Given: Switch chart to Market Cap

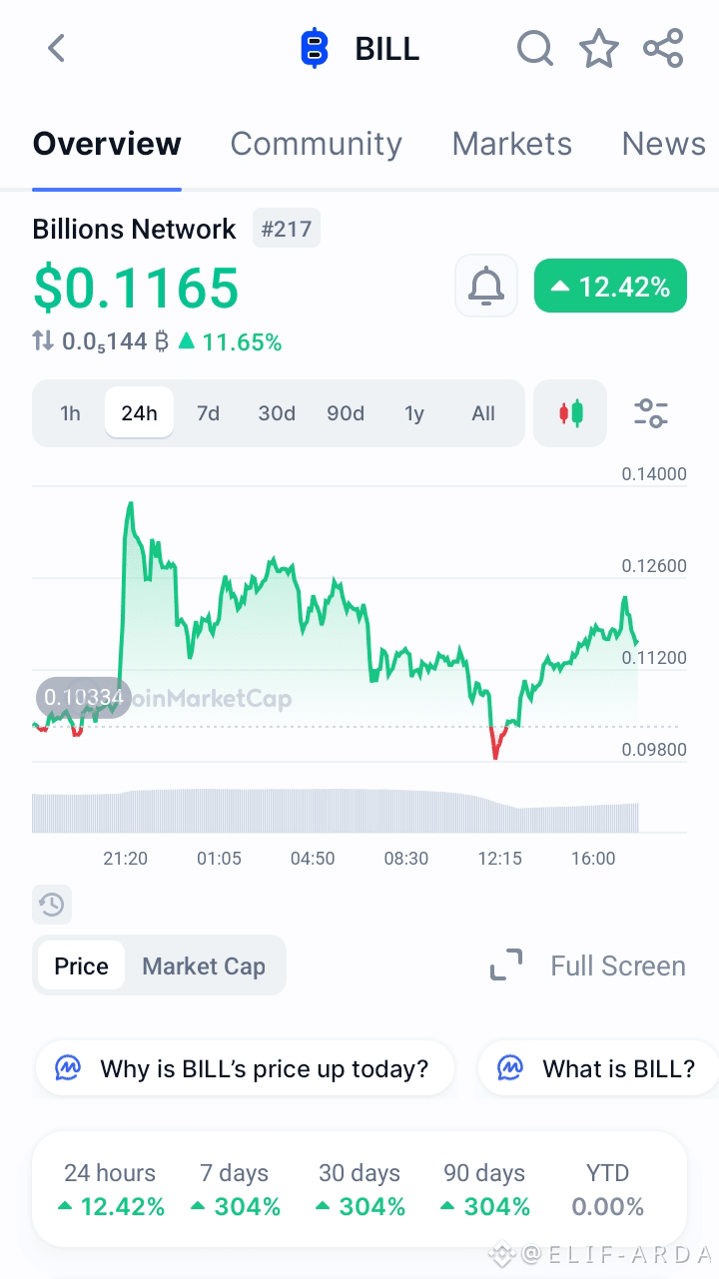Looking at the screenshot, I should point(204,965).
